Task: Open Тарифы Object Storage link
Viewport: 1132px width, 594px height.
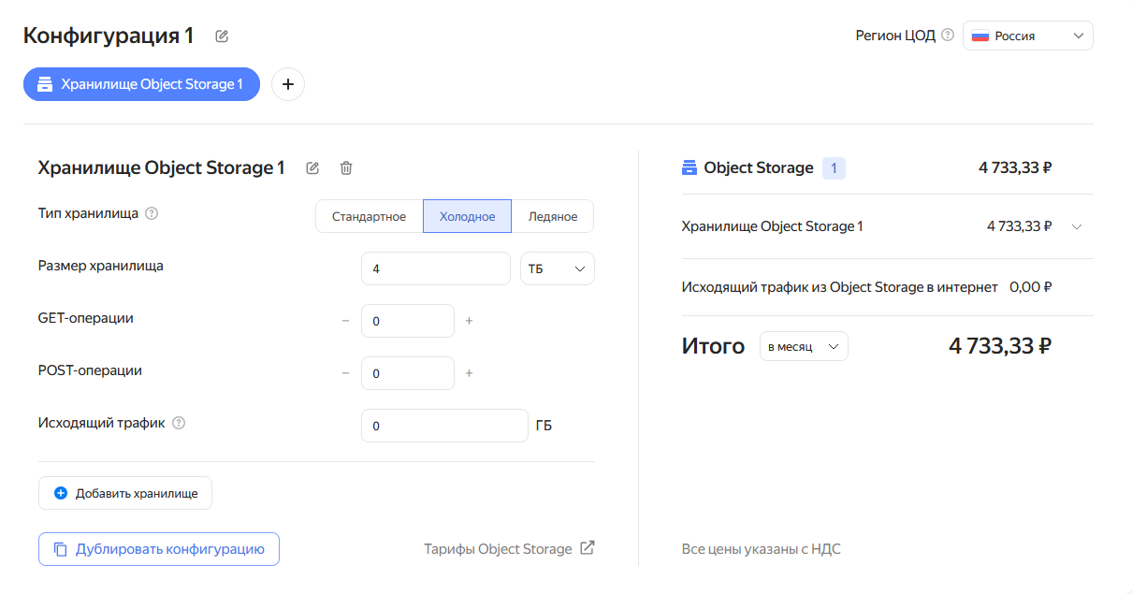Action: click(x=509, y=549)
